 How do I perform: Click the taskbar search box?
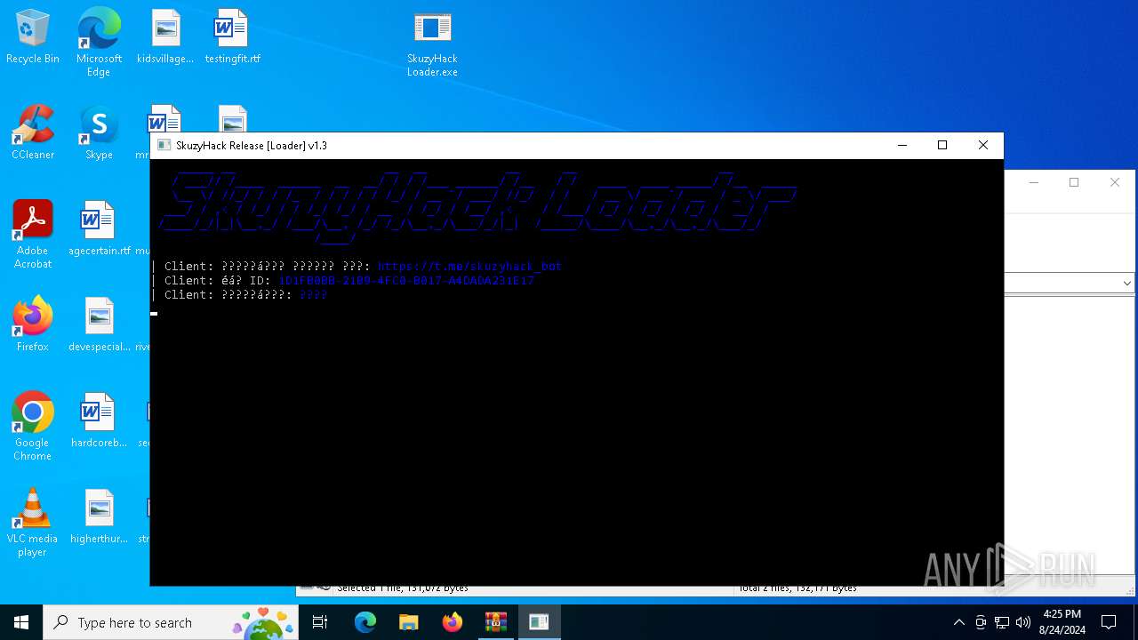(x=171, y=622)
